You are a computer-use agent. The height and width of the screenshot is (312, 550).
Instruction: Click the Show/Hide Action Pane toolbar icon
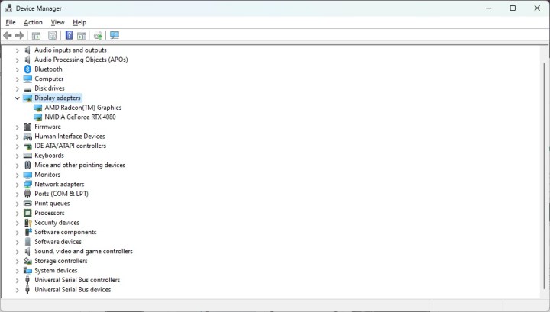(x=81, y=35)
